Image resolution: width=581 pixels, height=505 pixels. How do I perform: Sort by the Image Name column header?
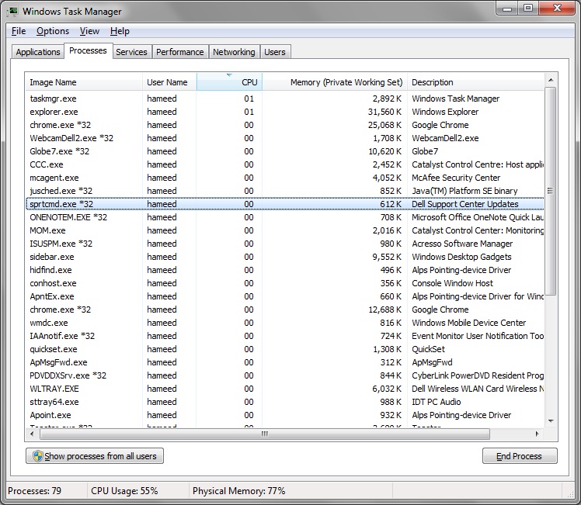coord(84,81)
